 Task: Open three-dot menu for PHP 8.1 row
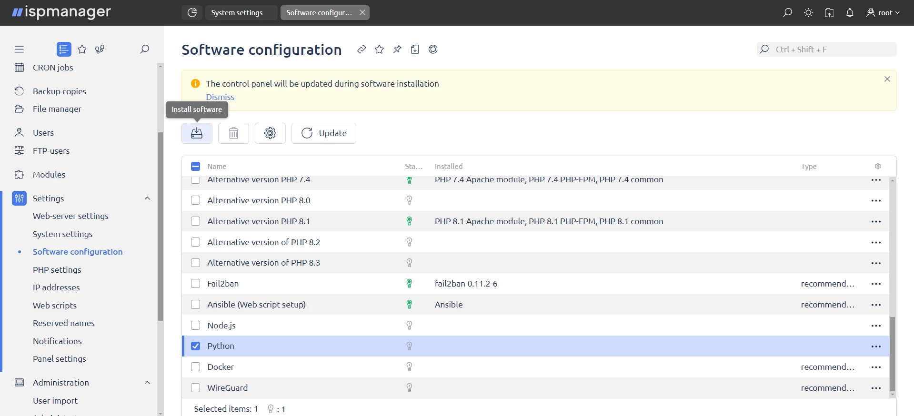876,222
